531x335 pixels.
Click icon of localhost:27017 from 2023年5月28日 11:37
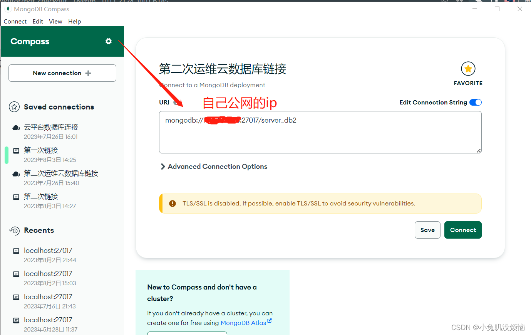coord(16,320)
